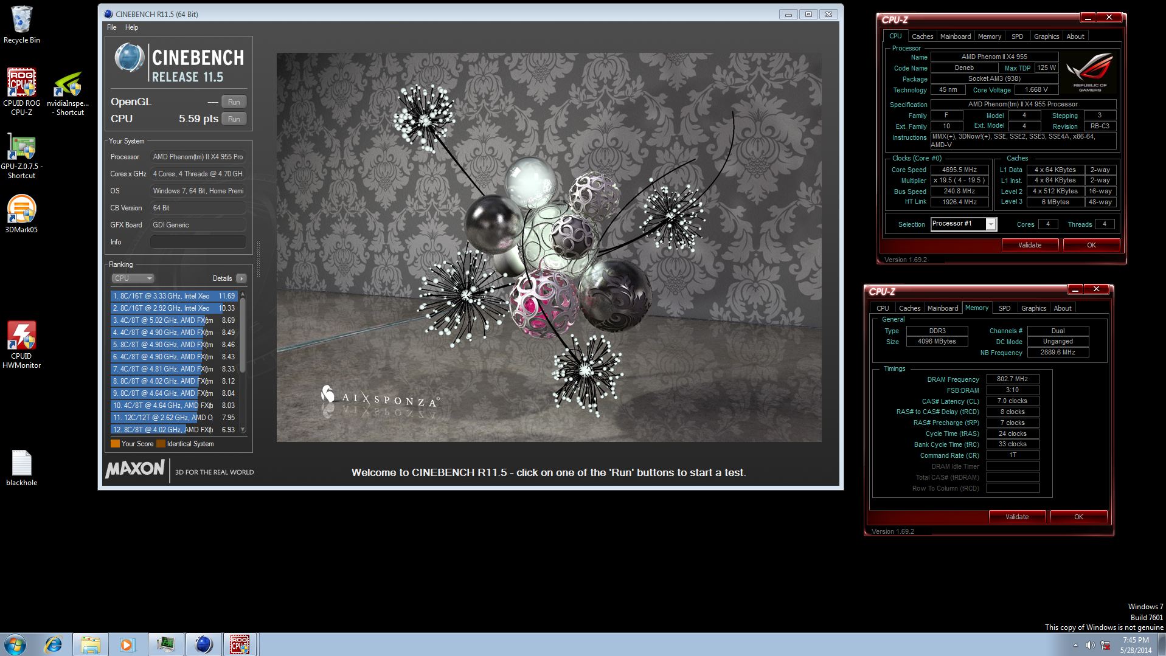Image resolution: width=1166 pixels, height=656 pixels.
Task: Open nvidiaInspector shortcut on desktop
Action: tap(68, 94)
